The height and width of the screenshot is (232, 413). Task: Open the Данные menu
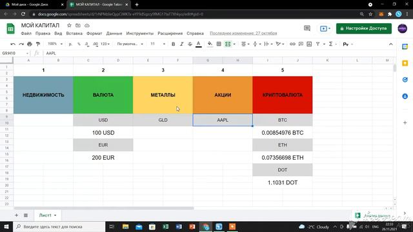tap(114, 34)
